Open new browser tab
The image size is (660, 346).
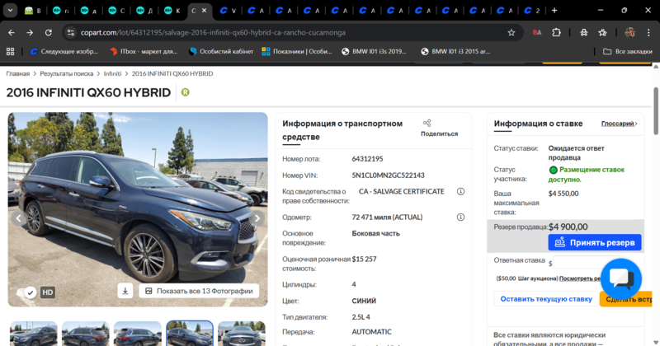tap(554, 11)
